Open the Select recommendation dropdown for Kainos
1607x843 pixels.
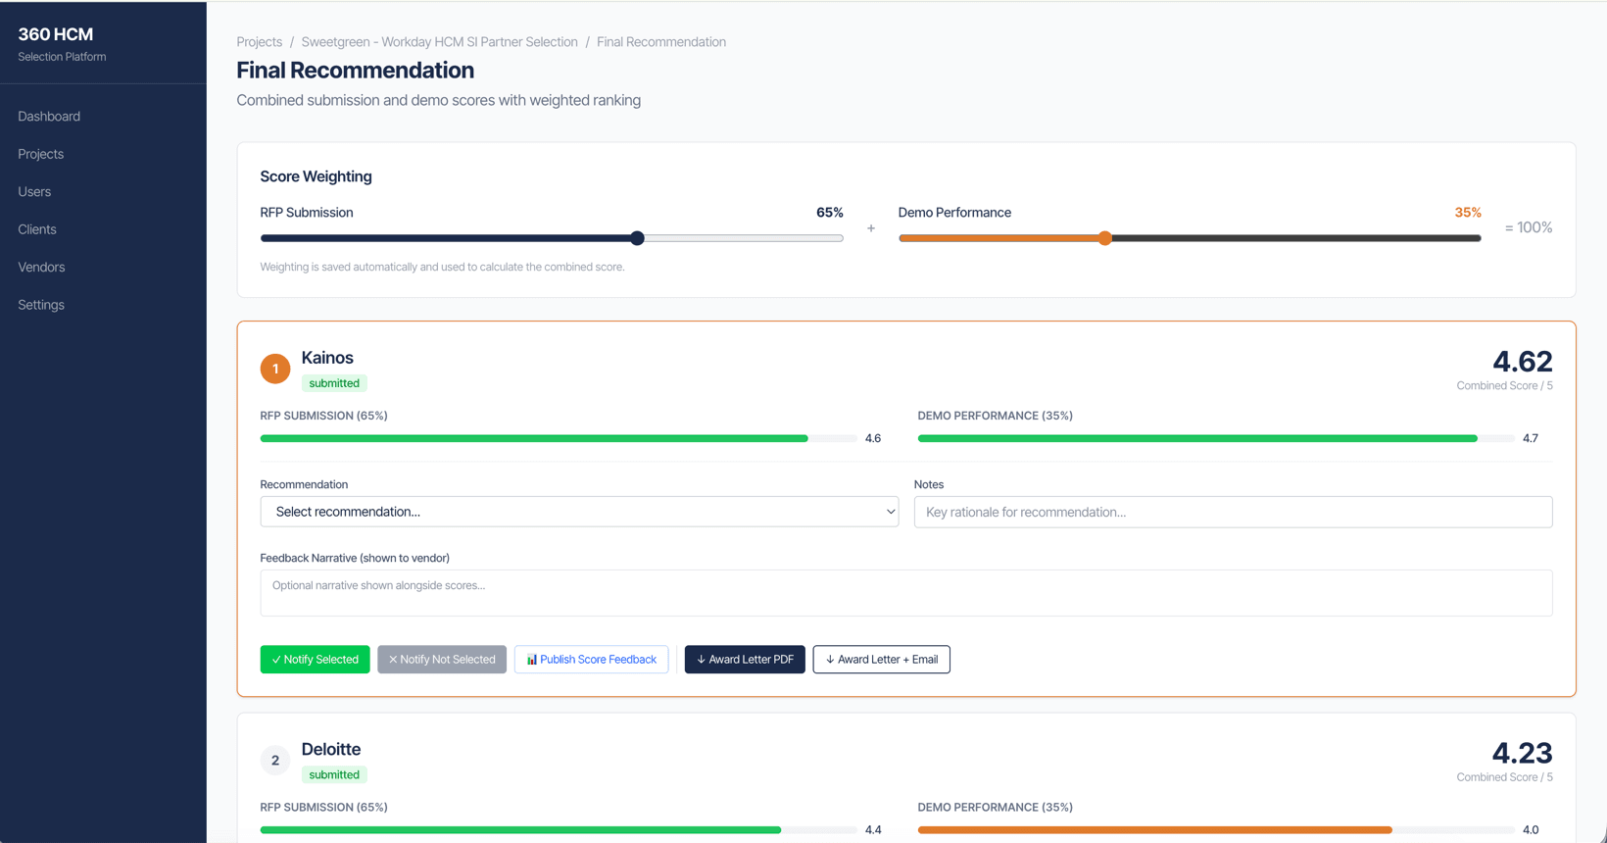[579, 512]
